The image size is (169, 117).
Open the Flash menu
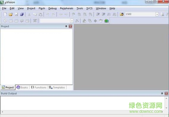point(42,8)
